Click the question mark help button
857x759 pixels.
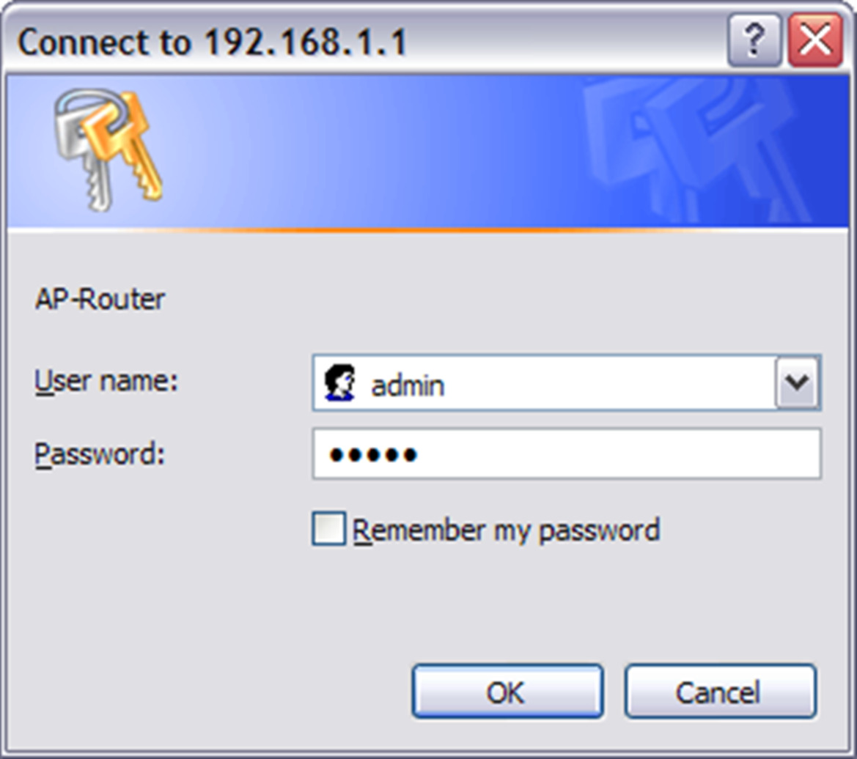pyautogui.click(x=754, y=41)
